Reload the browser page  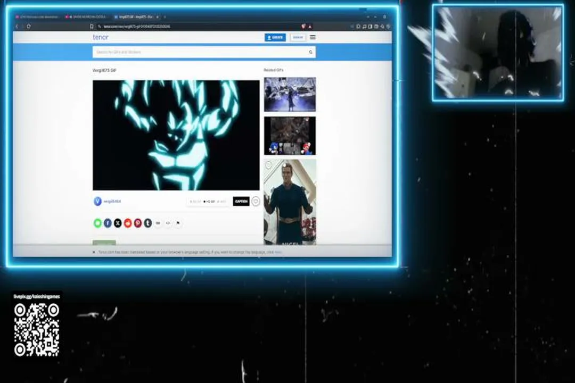pos(29,27)
